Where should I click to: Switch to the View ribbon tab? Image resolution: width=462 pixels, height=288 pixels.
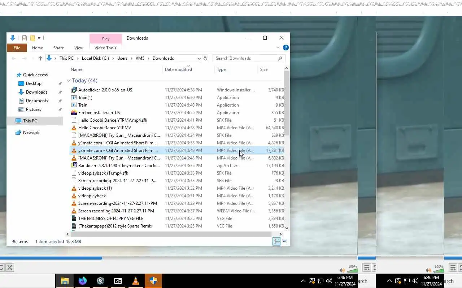coord(79,48)
